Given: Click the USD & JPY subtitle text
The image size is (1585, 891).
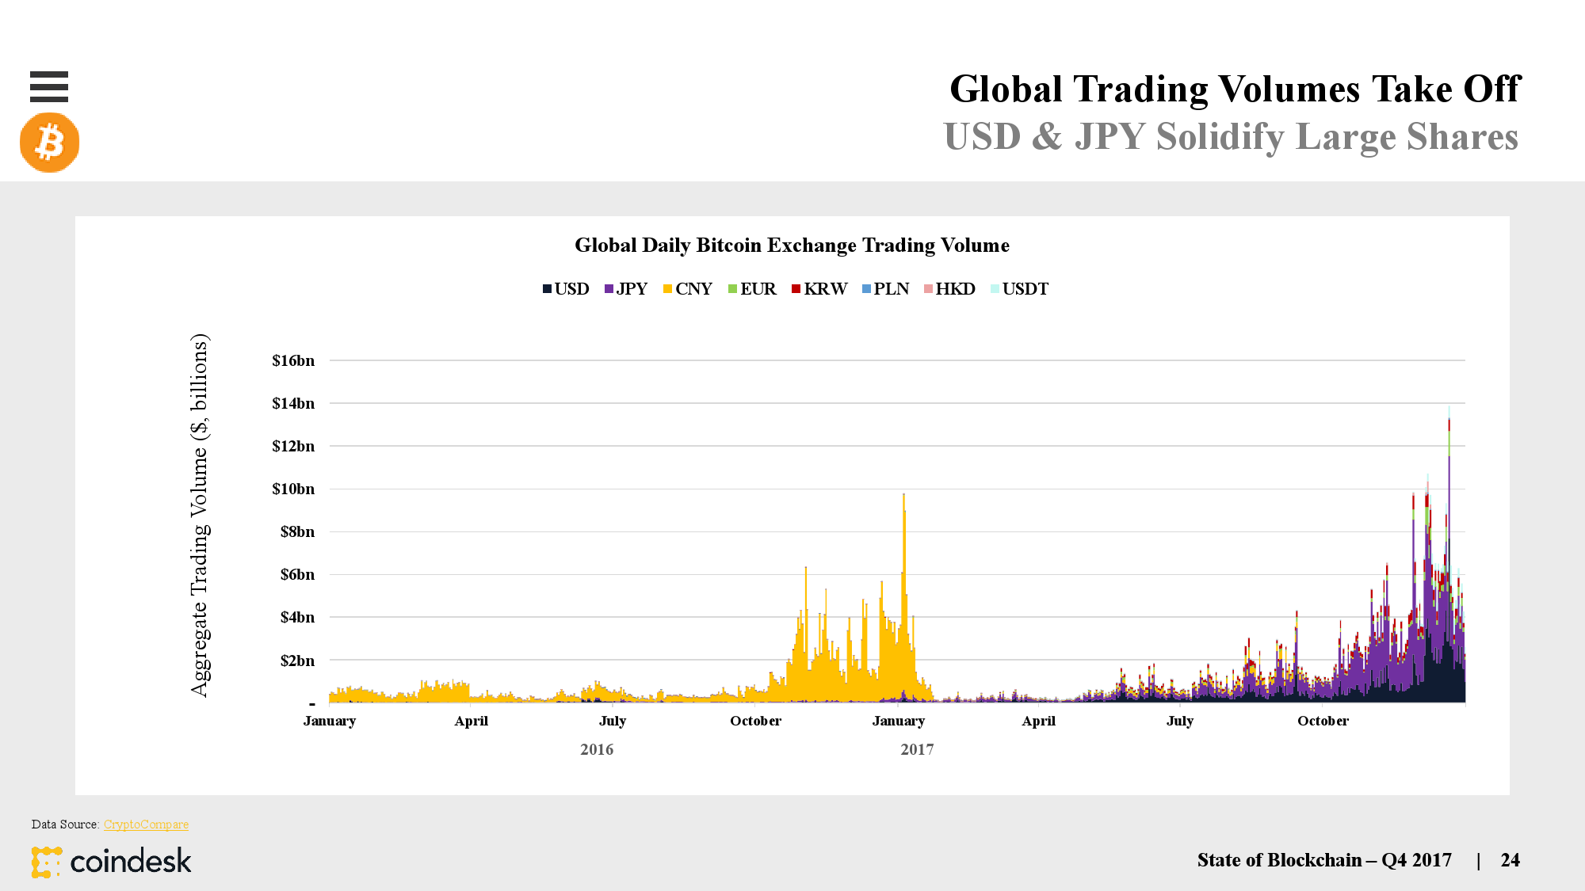Looking at the screenshot, I should coord(1230,136).
